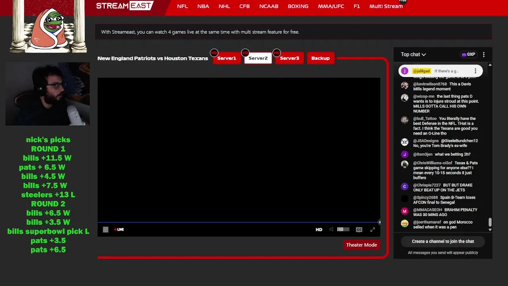
Task: Stop playback with the square stop button
Action: pyautogui.click(x=106, y=230)
